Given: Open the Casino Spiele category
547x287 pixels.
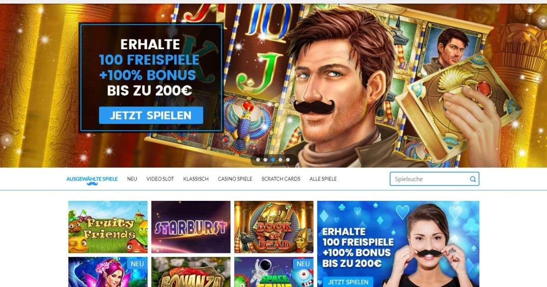Looking at the screenshot, I should tap(235, 179).
